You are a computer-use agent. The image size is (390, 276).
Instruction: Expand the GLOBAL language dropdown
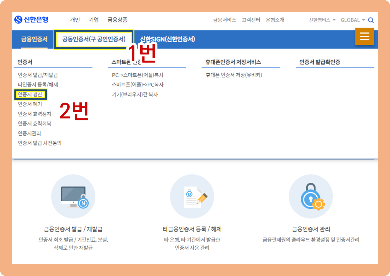tap(353, 20)
